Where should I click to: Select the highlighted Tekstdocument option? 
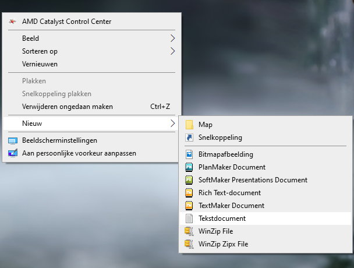pos(222,218)
